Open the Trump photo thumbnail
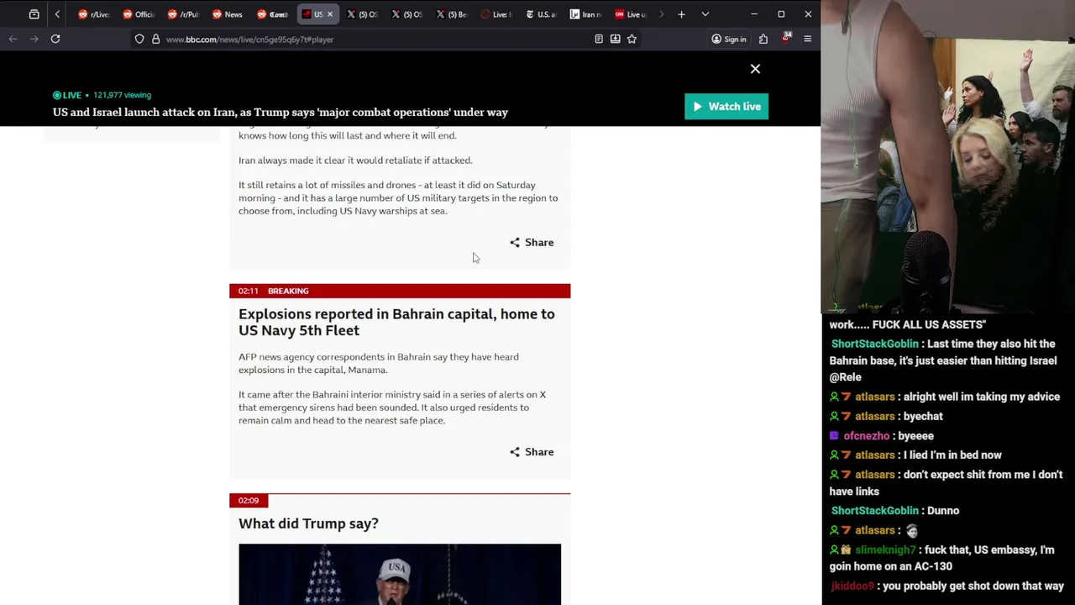This screenshot has width=1075, height=605. (400, 574)
